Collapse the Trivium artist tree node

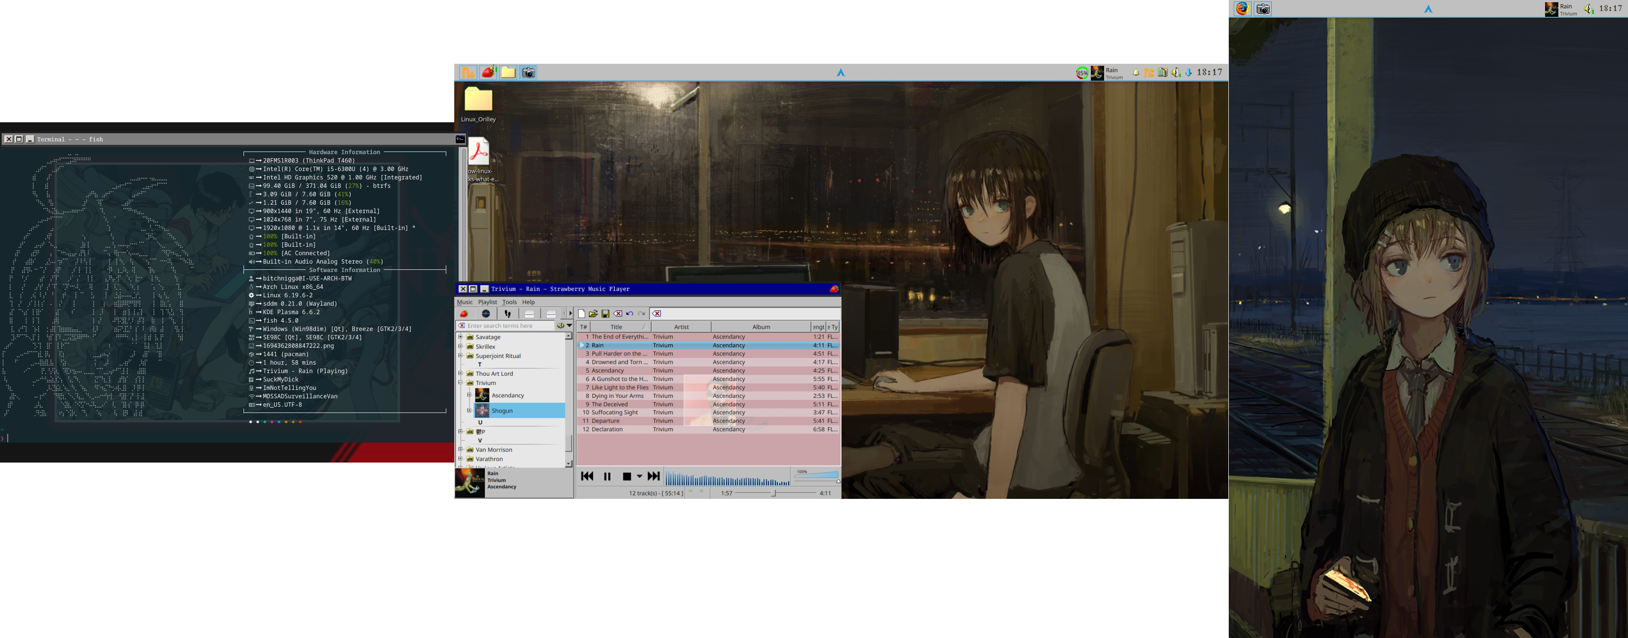click(461, 383)
